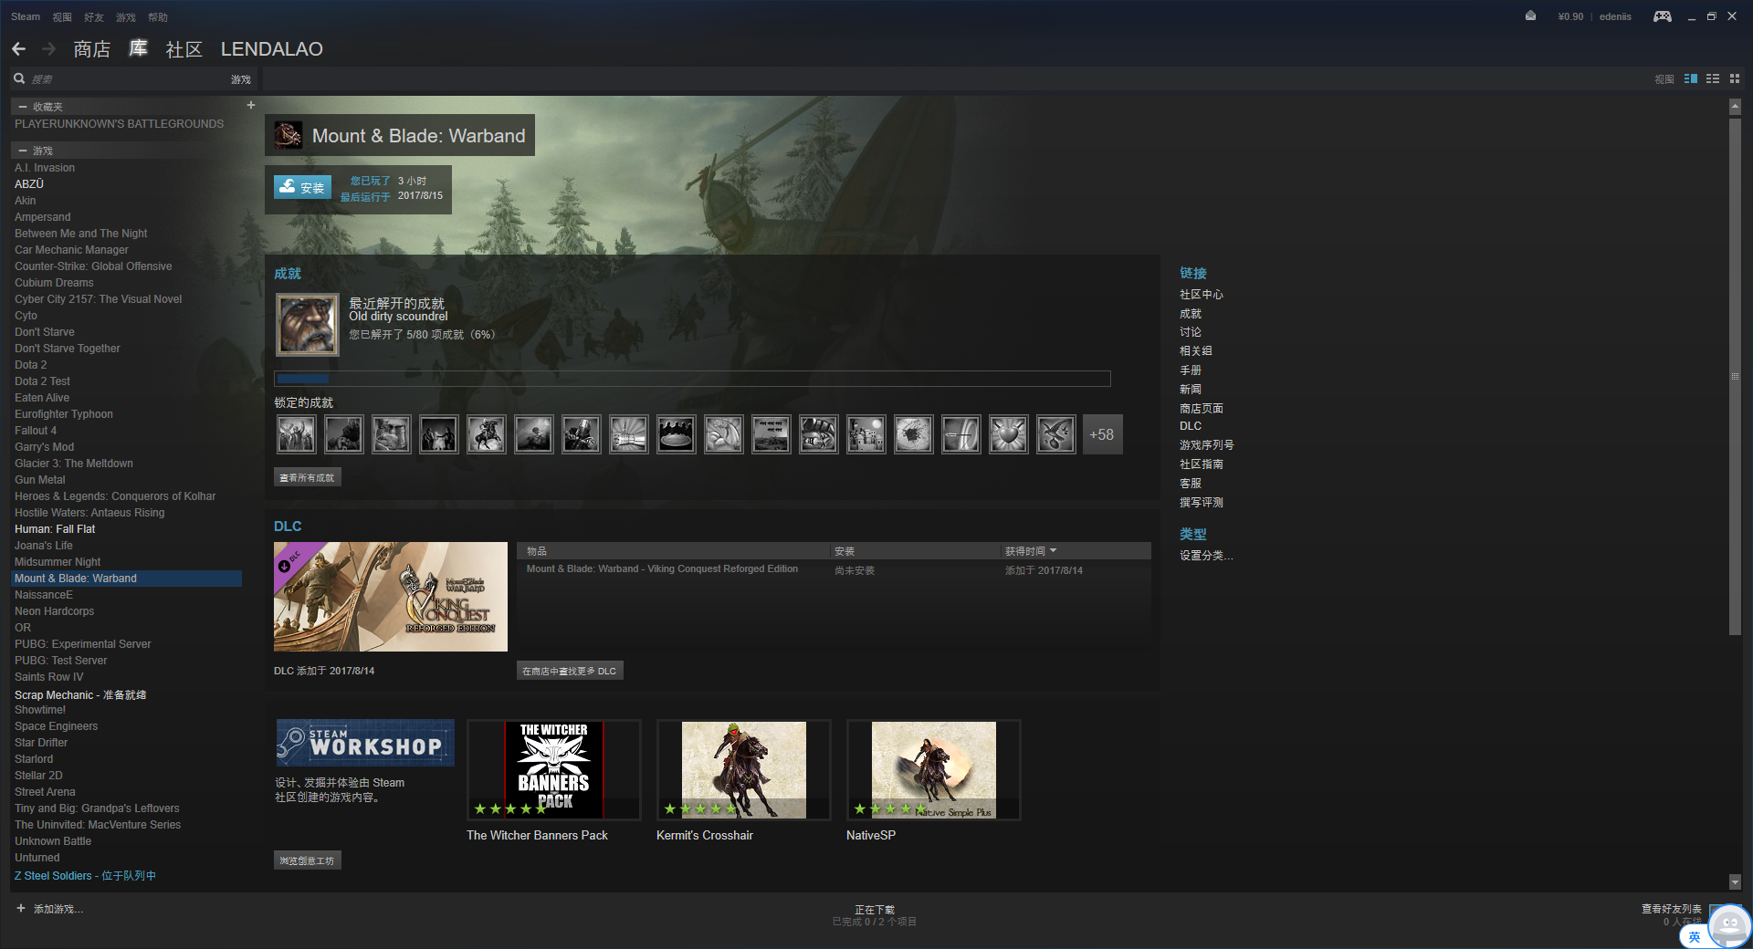Click 浏览创意工坊 browse workshop button
This screenshot has height=949, width=1753.
pos(307,860)
